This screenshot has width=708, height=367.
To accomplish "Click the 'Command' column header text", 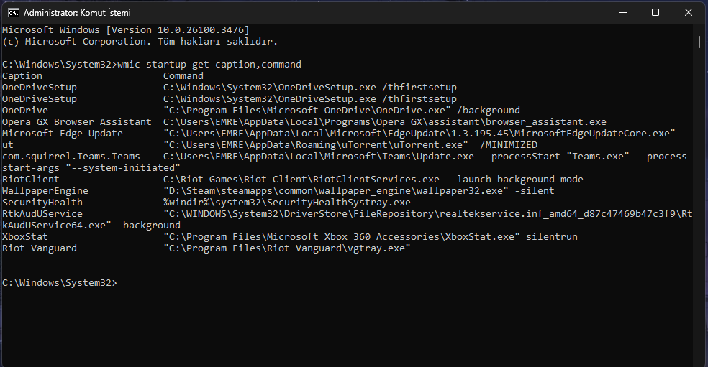I will 183,76.
